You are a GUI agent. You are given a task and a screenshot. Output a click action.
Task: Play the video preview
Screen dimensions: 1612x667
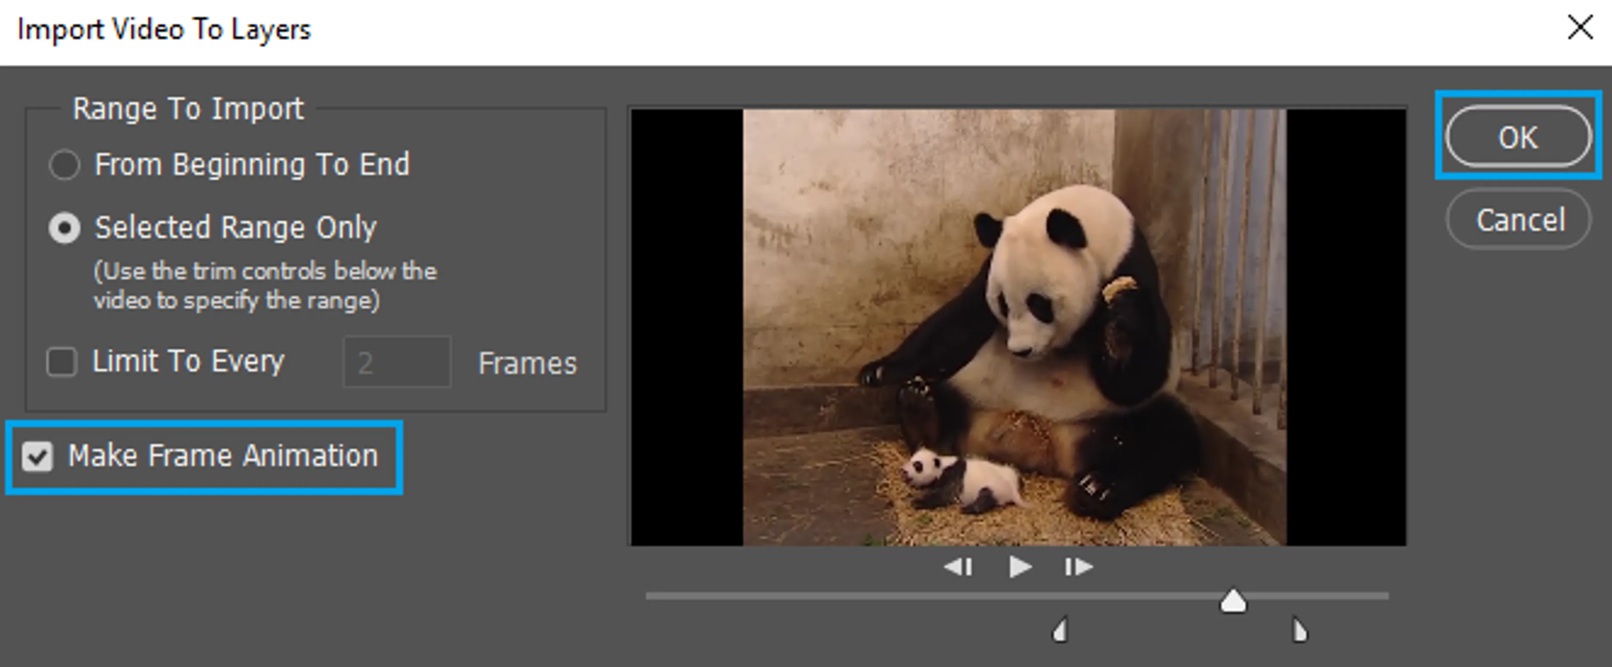point(1019,567)
